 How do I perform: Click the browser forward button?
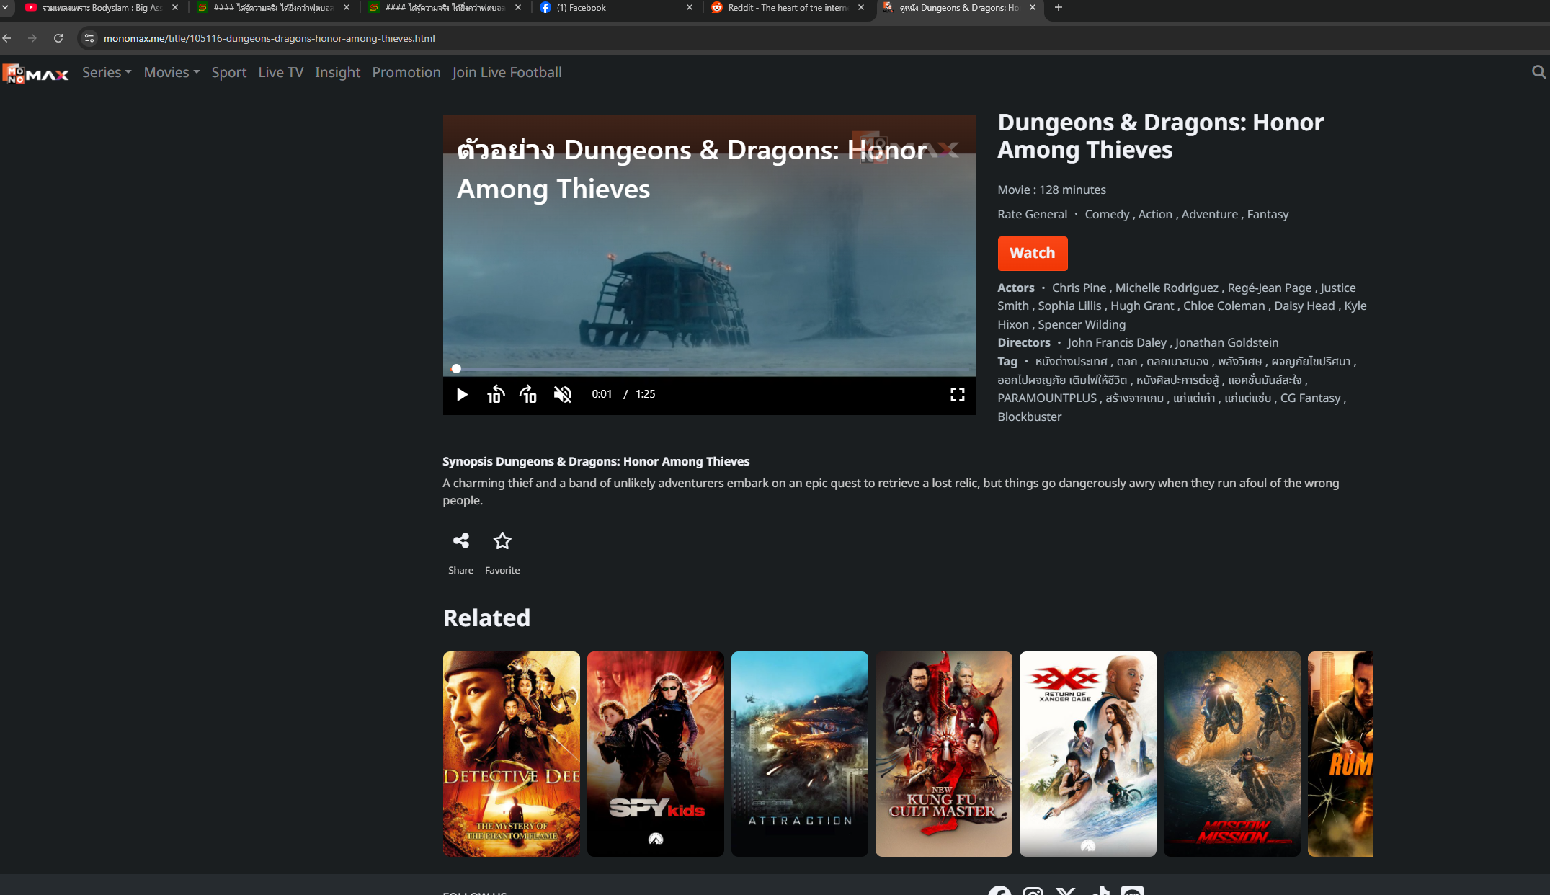tap(32, 38)
